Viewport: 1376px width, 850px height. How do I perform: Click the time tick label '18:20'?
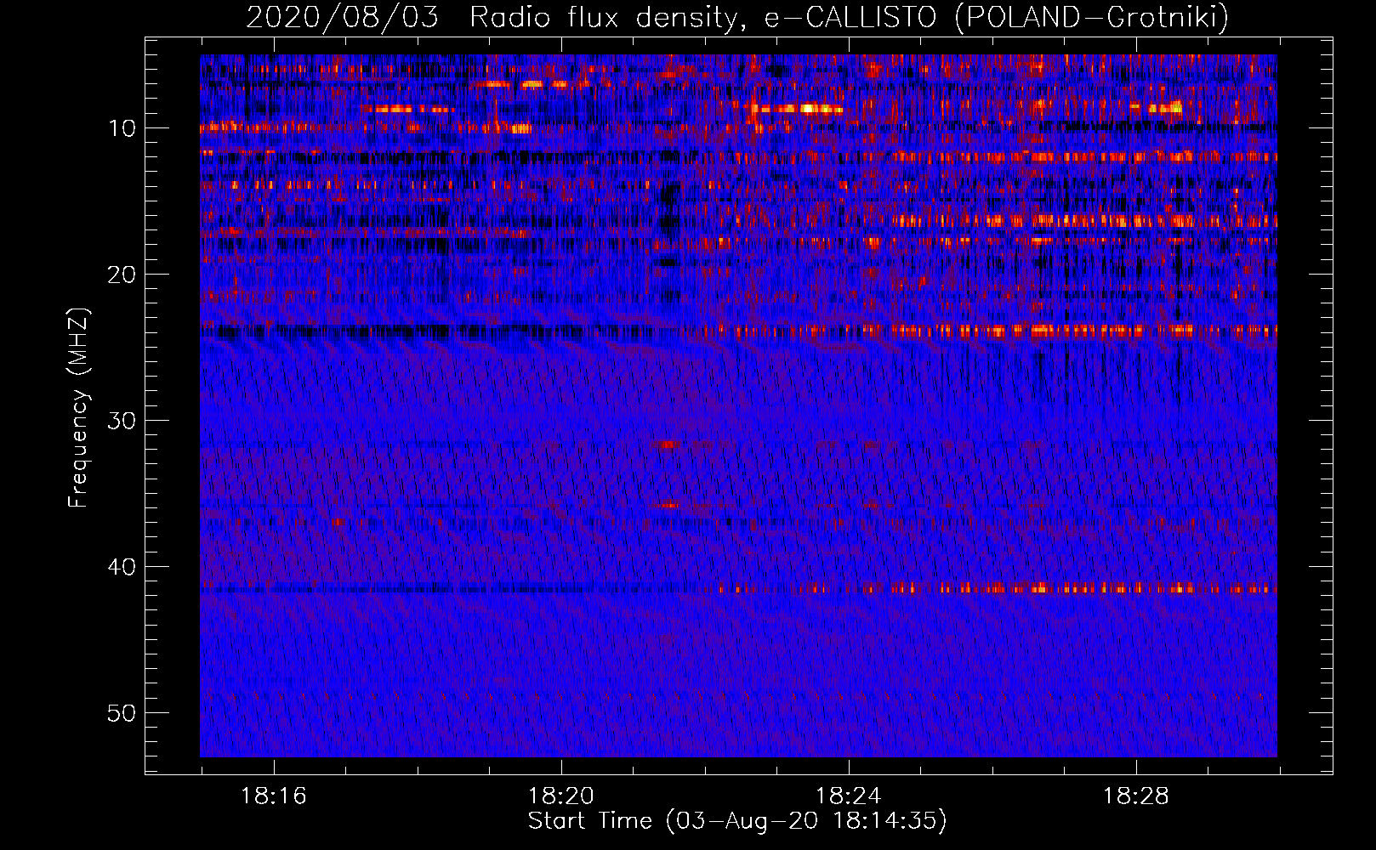coord(560,796)
